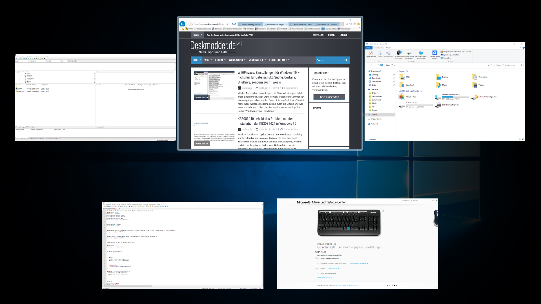This screenshot has width=541, height=304.
Task: Switch to Grundeinstell. tab in keyboard center
Action: (326, 247)
